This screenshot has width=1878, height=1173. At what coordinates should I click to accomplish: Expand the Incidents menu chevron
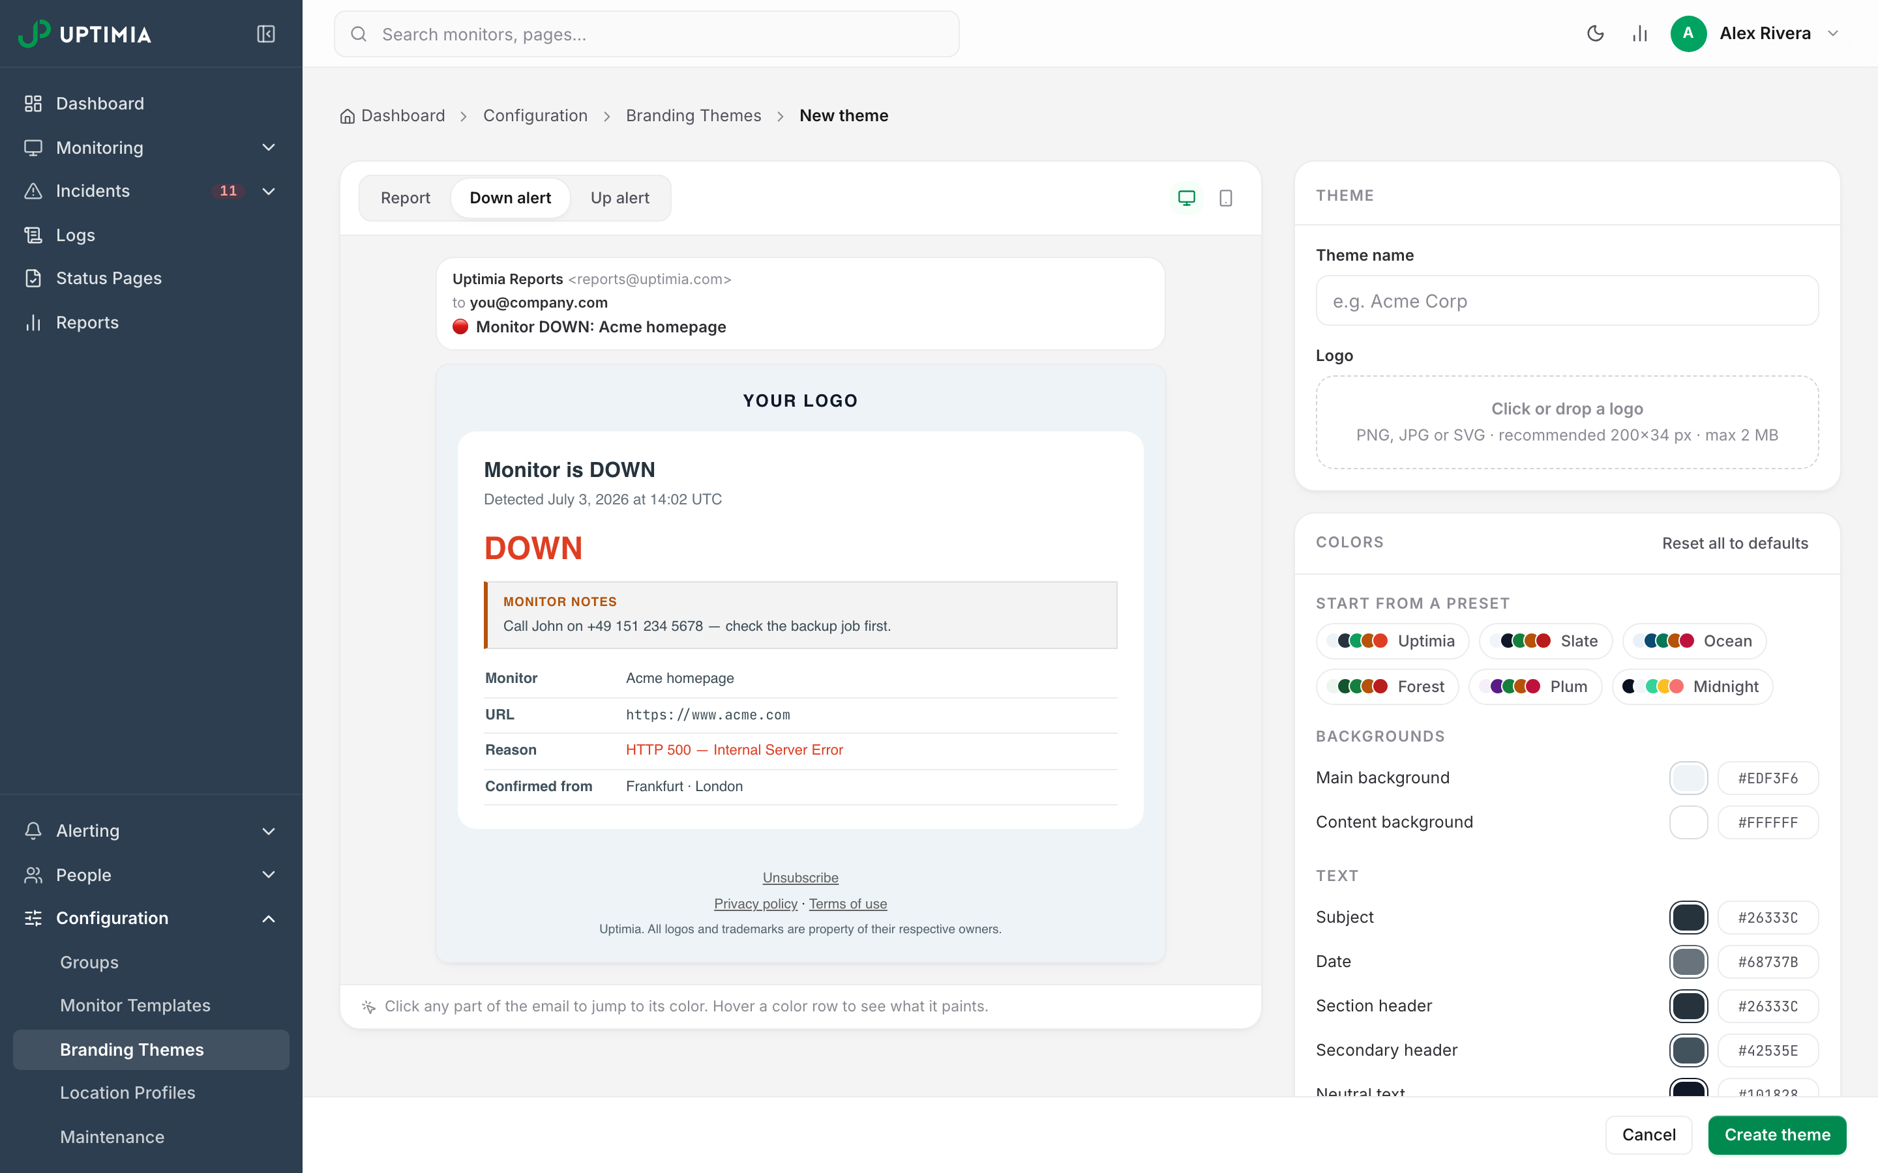pyautogui.click(x=269, y=191)
